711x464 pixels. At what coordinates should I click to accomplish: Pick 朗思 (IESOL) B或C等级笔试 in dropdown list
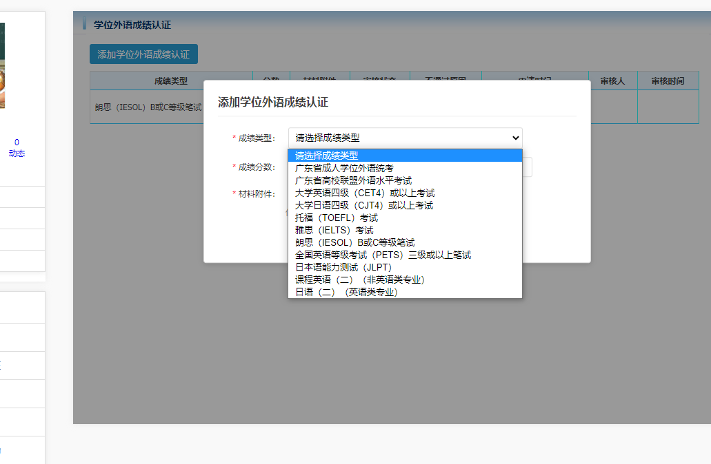pyautogui.click(x=355, y=242)
